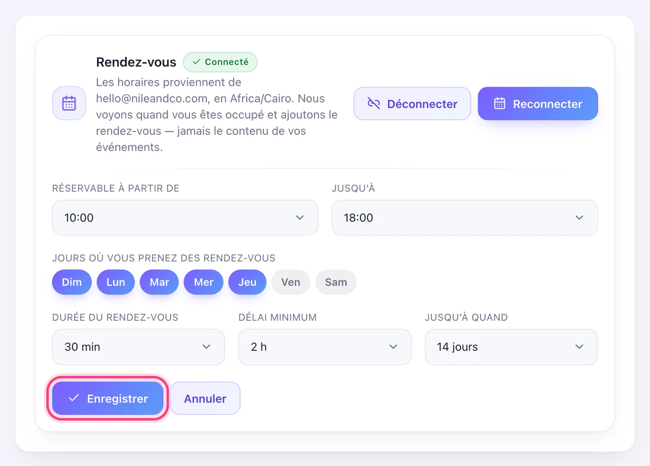Viewport: 650px width, 466px height.
Task: Click the Rendez-vous heading
Action: click(x=136, y=62)
